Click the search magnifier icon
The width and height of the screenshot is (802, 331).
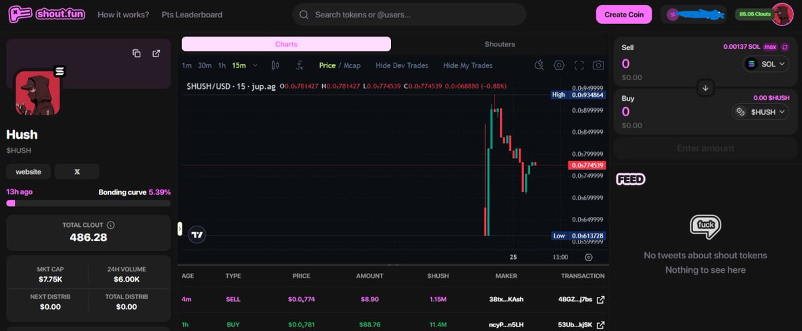[304, 15]
